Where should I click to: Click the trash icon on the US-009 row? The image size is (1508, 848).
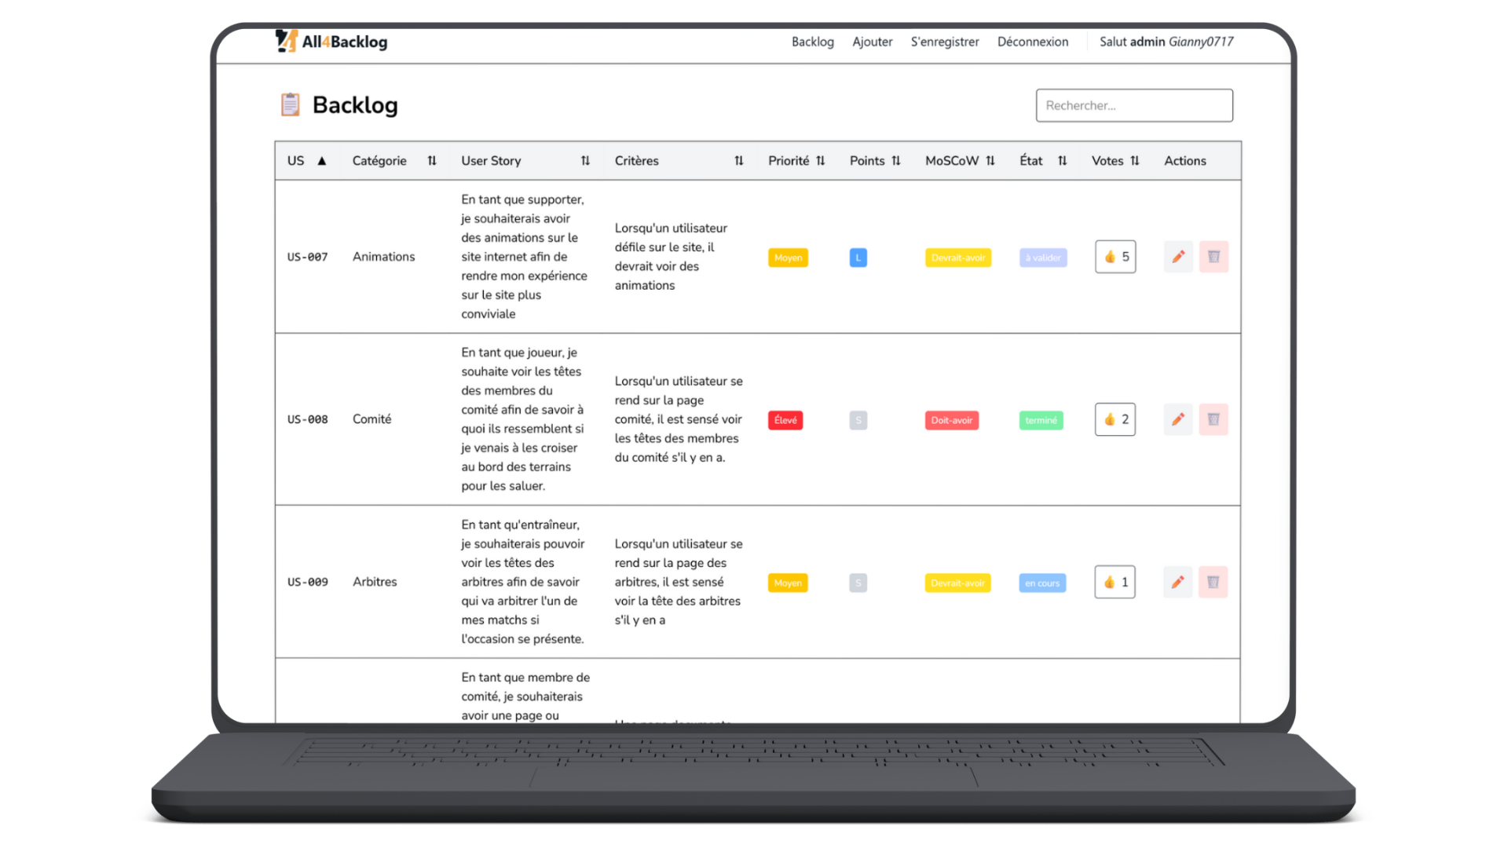point(1213,582)
